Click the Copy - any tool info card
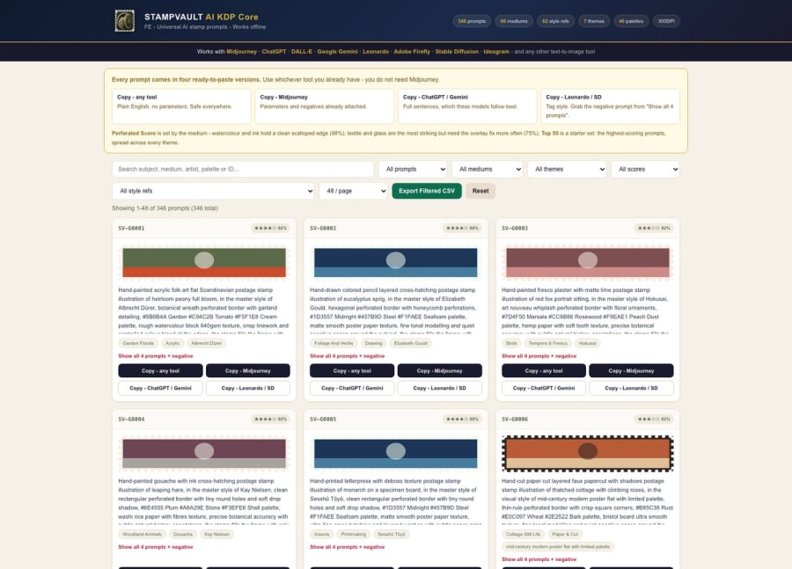 click(181, 106)
